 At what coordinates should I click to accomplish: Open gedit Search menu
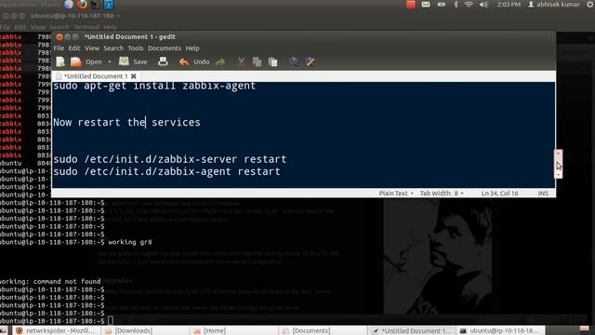pyautogui.click(x=113, y=48)
